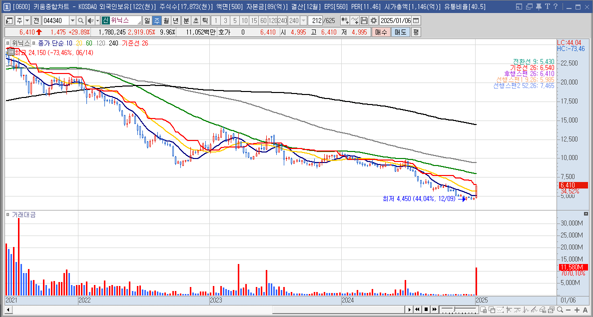Screen dimensions: 593x317
Task: Click the bottom magnifier zoom icon
Action: tap(560, 310)
